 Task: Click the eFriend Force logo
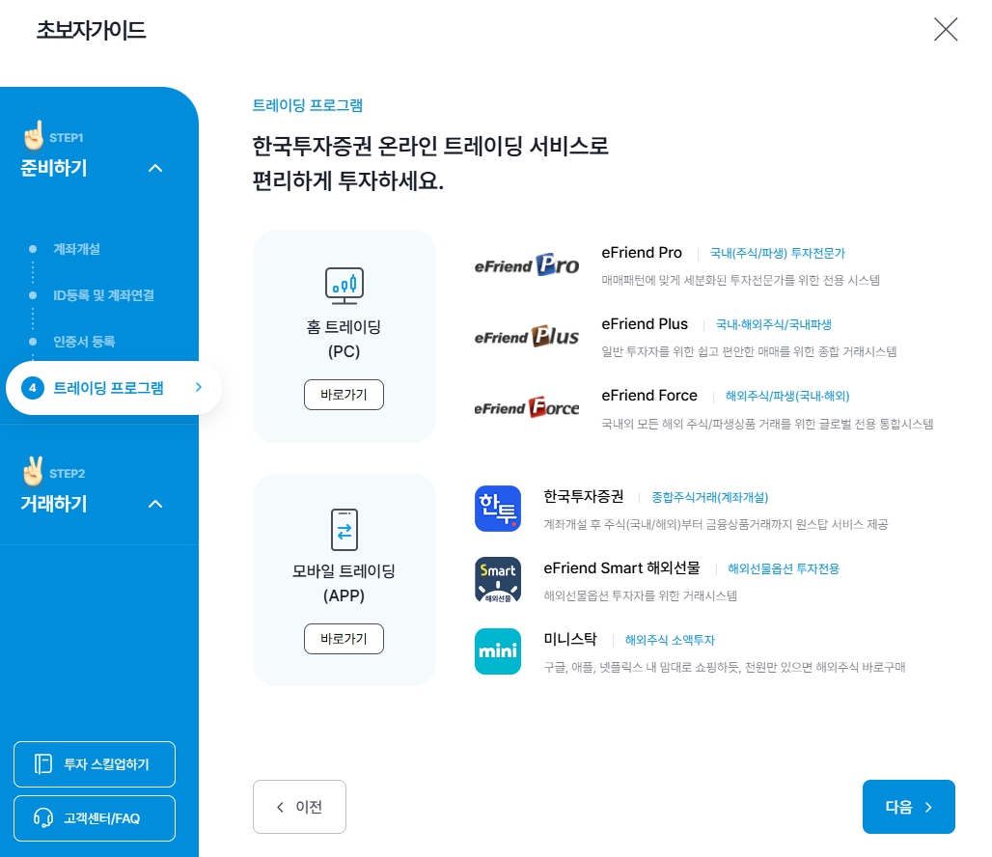526,407
